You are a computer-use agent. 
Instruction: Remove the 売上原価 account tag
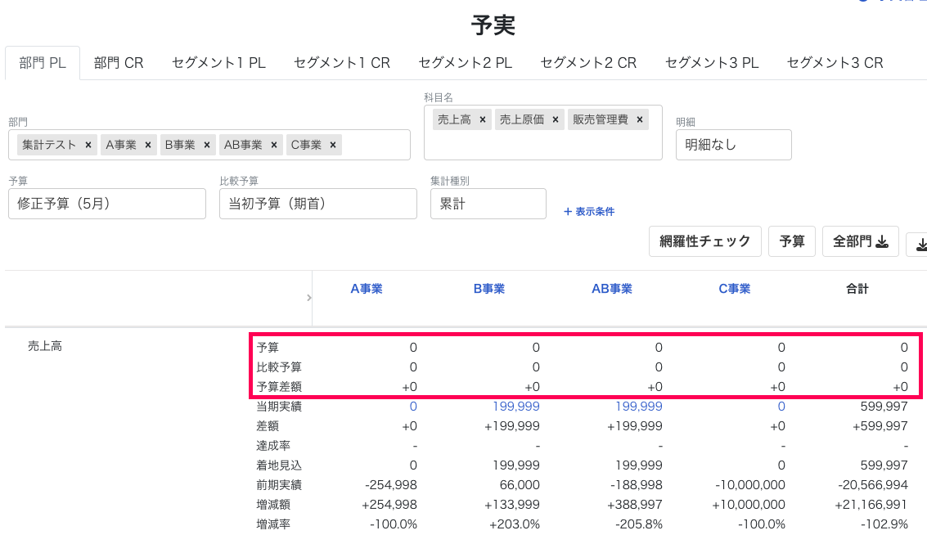tap(555, 119)
